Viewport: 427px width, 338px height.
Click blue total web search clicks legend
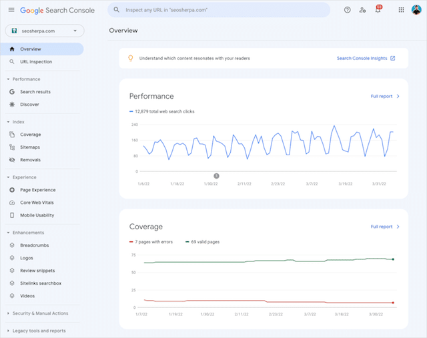click(x=161, y=111)
